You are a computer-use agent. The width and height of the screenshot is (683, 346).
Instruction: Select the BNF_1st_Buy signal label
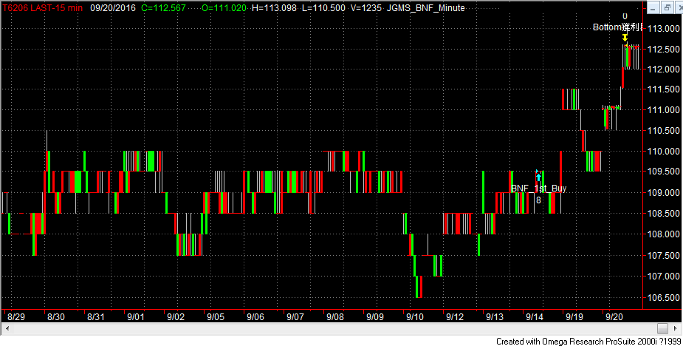pos(538,189)
